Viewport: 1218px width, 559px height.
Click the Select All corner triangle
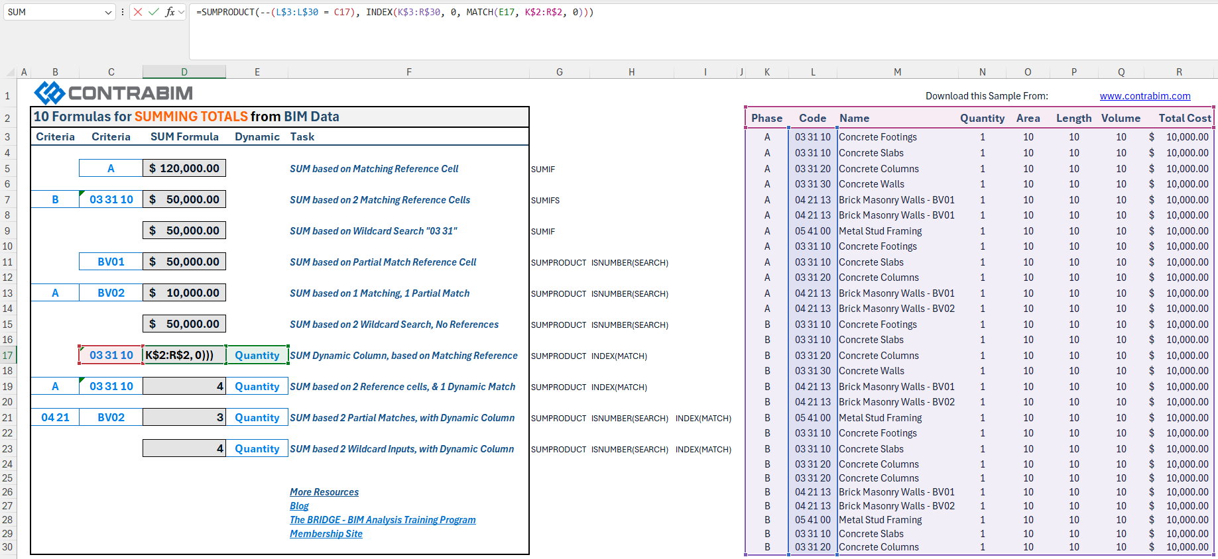coord(11,72)
